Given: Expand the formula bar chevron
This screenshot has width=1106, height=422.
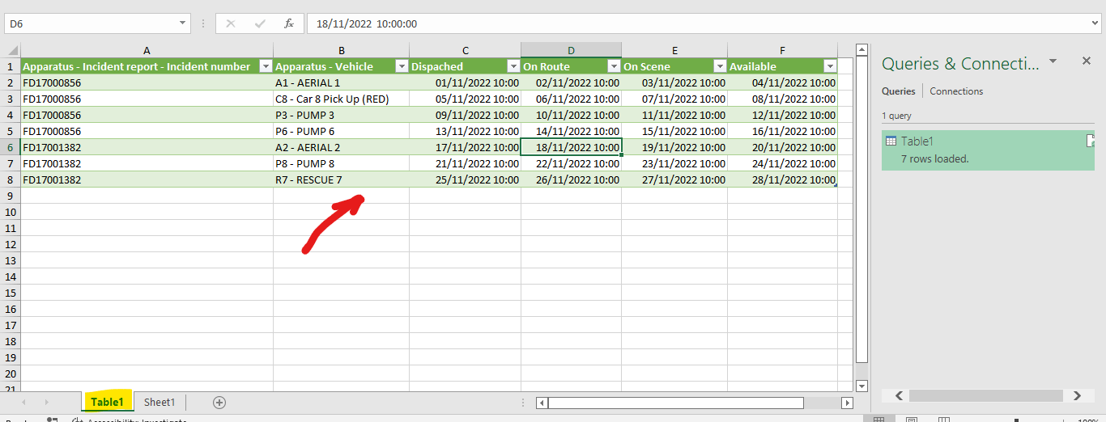Looking at the screenshot, I should coord(1096,24).
